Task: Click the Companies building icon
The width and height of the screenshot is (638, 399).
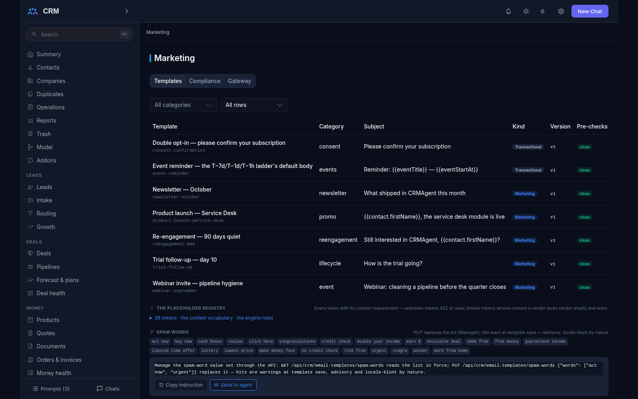Action: pyautogui.click(x=30, y=81)
